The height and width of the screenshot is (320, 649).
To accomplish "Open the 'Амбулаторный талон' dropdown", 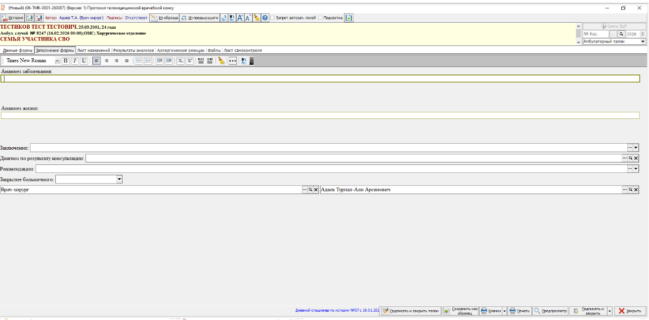I will [x=643, y=42].
